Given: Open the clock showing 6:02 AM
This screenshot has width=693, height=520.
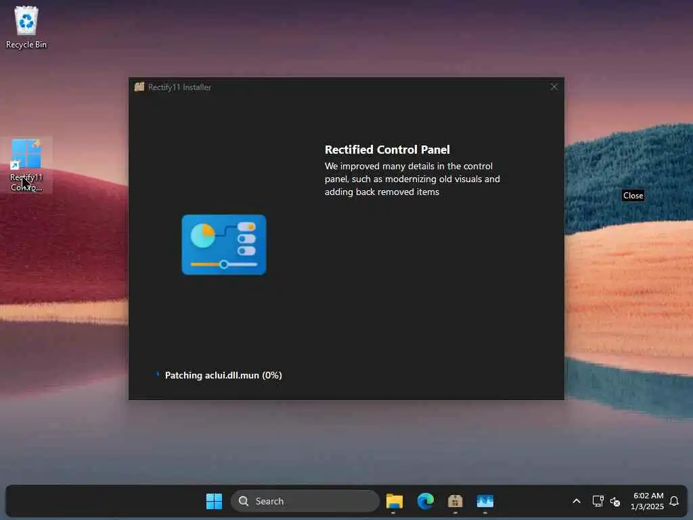Looking at the screenshot, I should (x=648, y=501).
